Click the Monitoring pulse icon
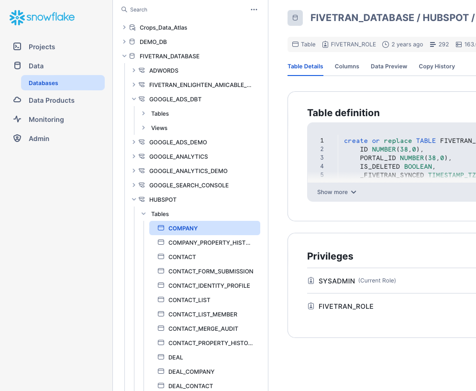 pyautogui.click(x=17, y=119)
